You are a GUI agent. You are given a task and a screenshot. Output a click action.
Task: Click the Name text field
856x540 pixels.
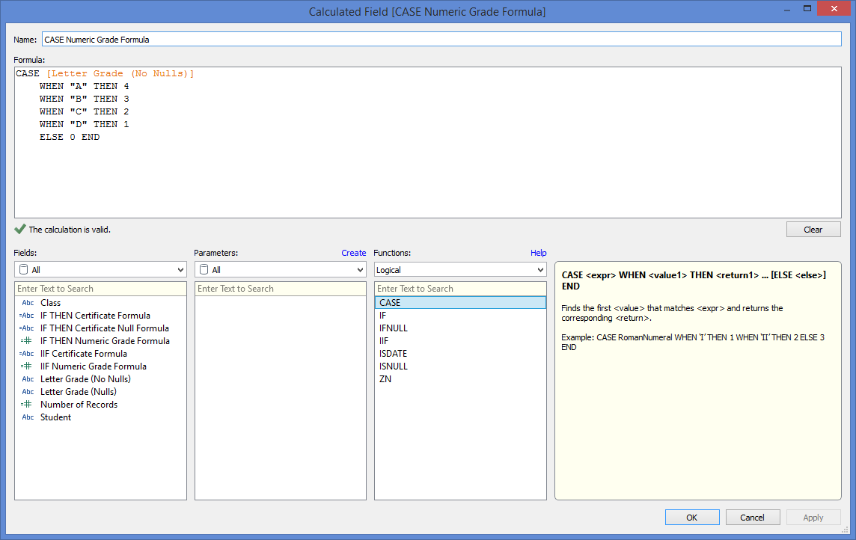(441, 40)
